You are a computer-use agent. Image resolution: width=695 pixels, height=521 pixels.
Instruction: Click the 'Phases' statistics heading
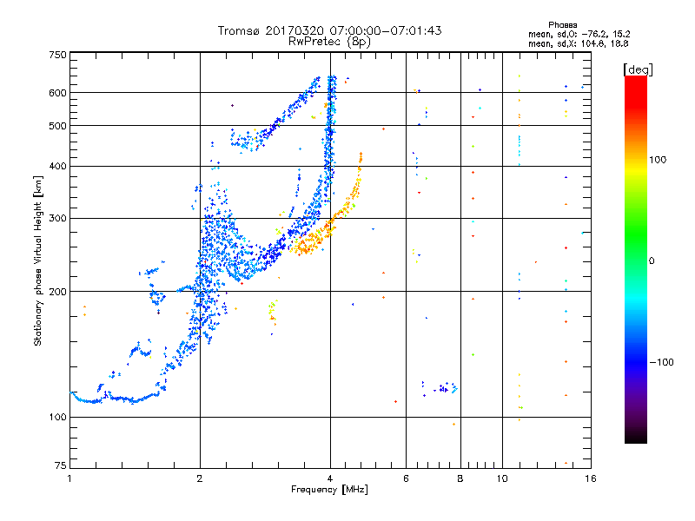click(x=562, y=25)
